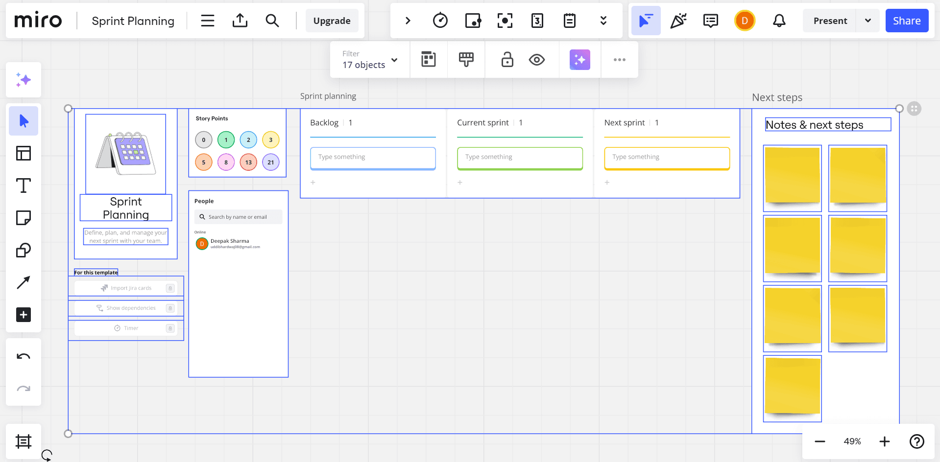The image size is (940, 462).
Task: Toggle visibility eye for selection
Action: pyautogui.click(x=537, y=60)
